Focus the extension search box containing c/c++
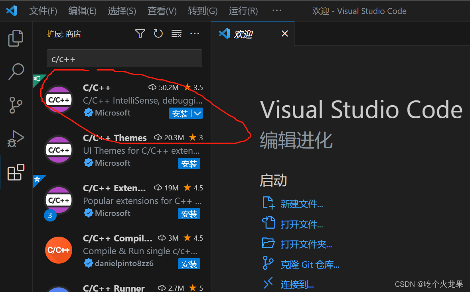The image size is (470, 292). point(124,59)
